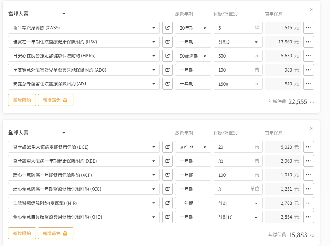Open external link for 醫卡讚85重大傷病 (DCE)
This screenshot has height=246, width=330.
[x=167, y=147]
